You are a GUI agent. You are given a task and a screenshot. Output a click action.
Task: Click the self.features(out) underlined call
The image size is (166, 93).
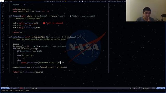click(28, 23)
